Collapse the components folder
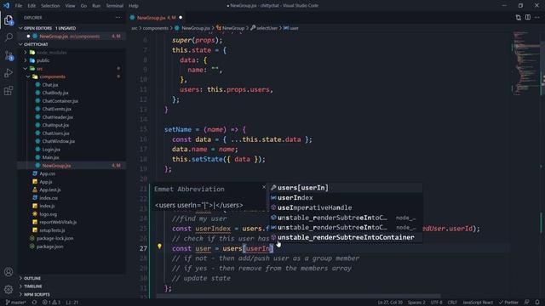Screen dimensions: 545x306 [28, 76]
